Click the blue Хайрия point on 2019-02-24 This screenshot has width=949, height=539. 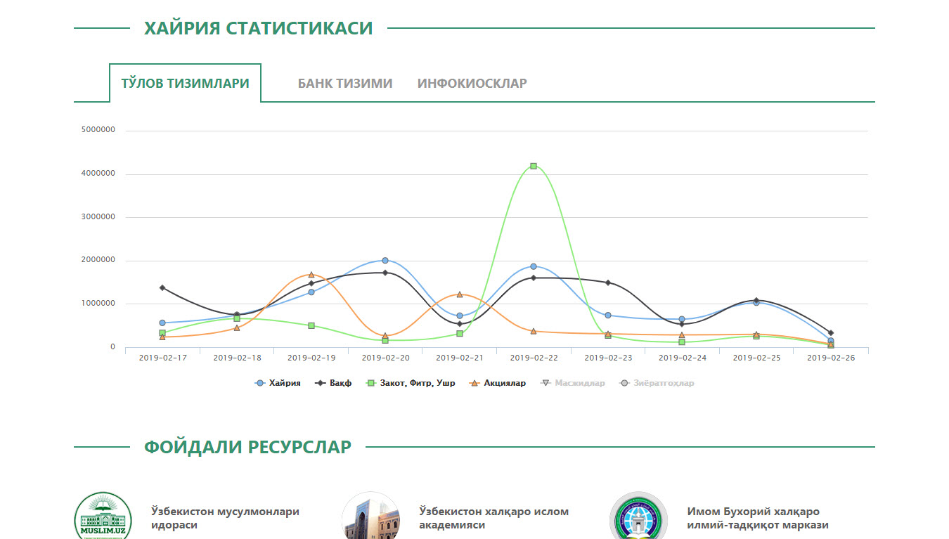pyautogui.click(x=682, y=319)
